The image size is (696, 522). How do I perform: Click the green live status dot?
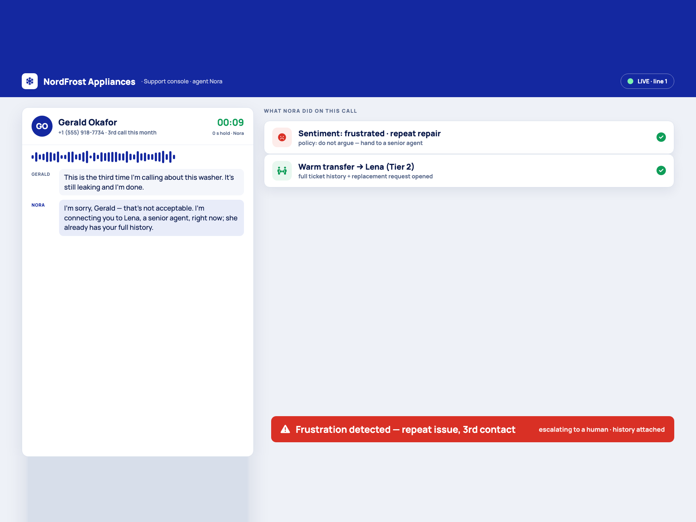[x=630, y=81]
